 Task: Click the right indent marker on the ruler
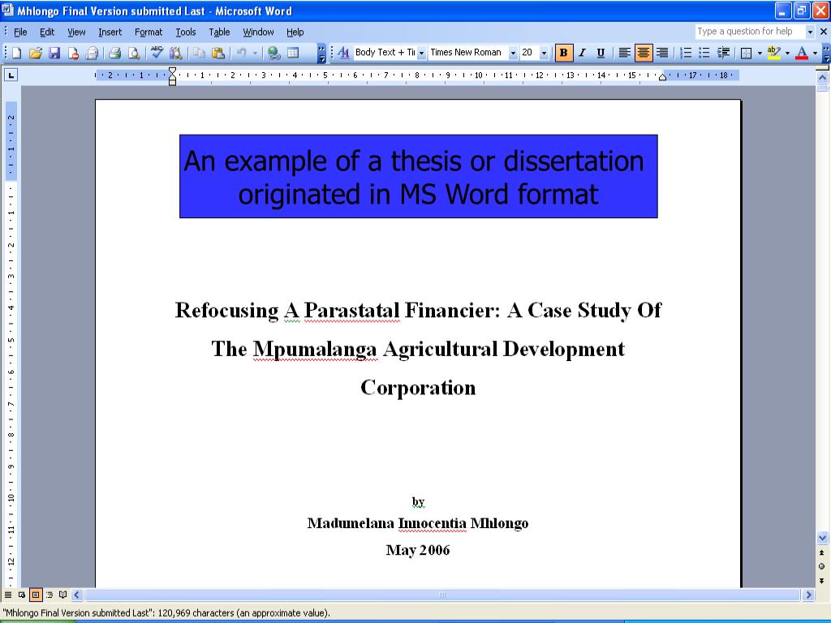(662, 77)
